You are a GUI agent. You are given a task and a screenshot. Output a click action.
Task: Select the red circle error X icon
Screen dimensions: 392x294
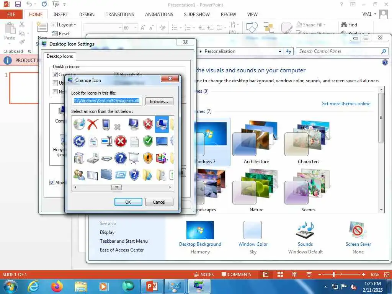click(121, 141)
